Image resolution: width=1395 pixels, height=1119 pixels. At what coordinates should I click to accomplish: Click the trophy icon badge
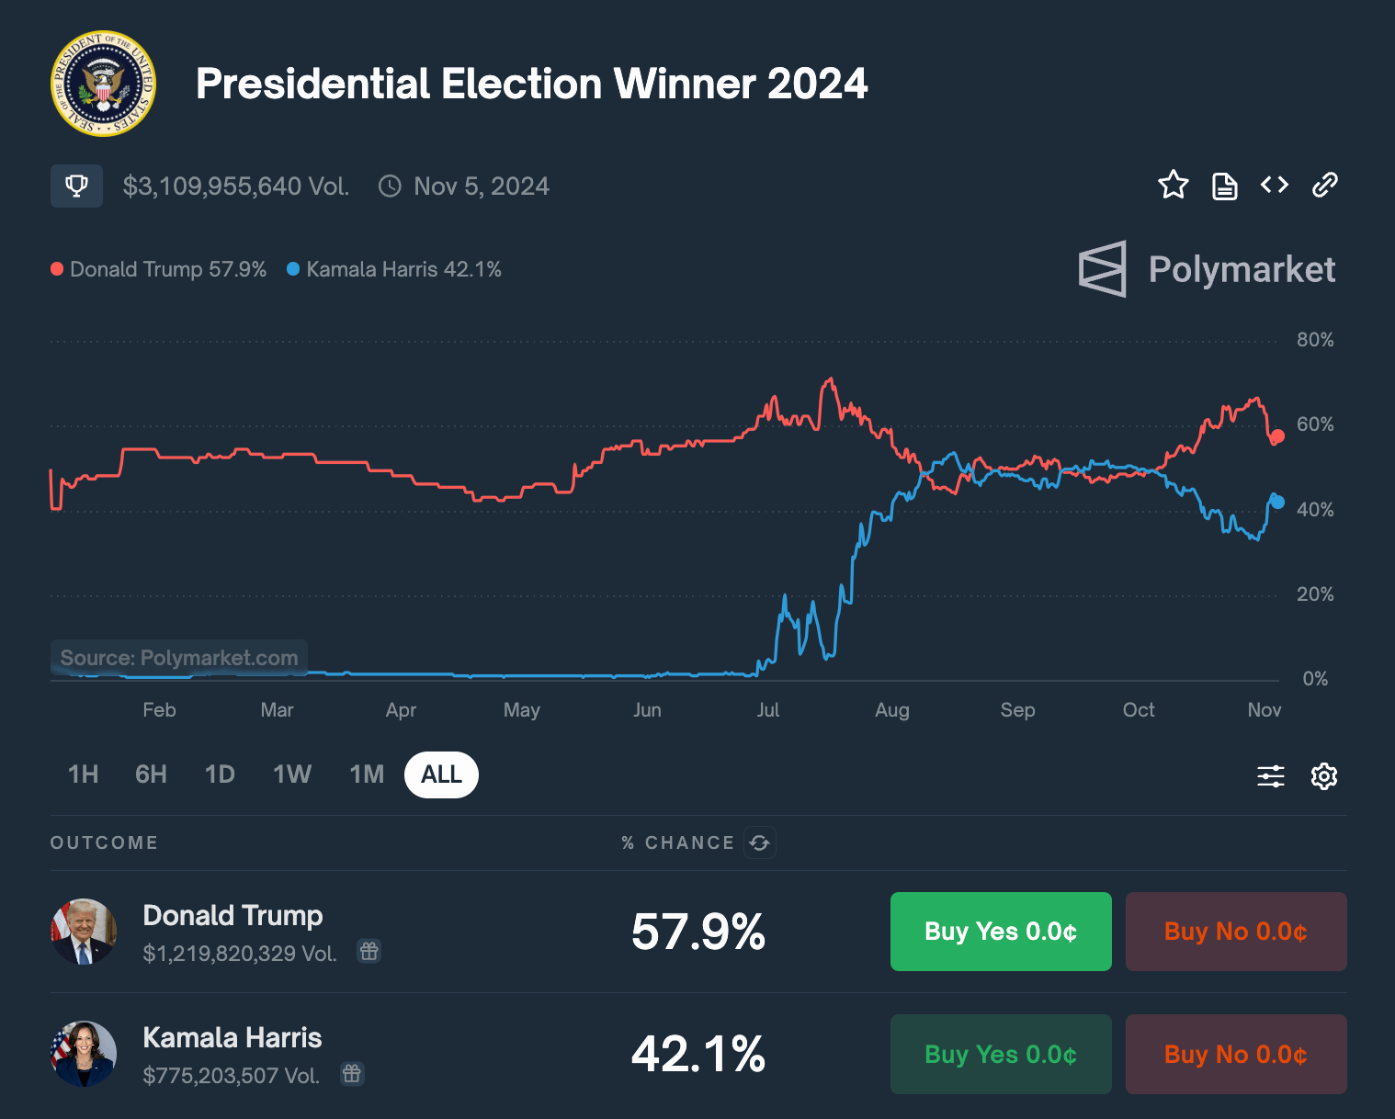[x=76, y=186]
